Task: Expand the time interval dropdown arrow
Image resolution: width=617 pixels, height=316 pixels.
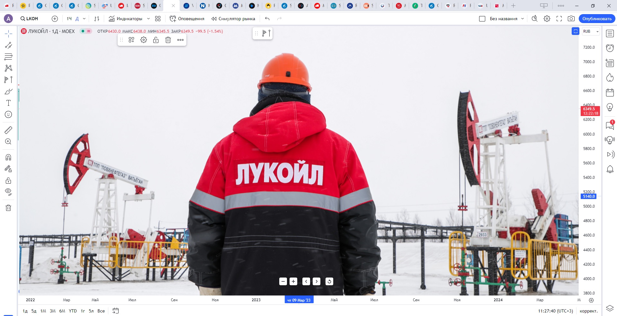Action: point(84,19)
